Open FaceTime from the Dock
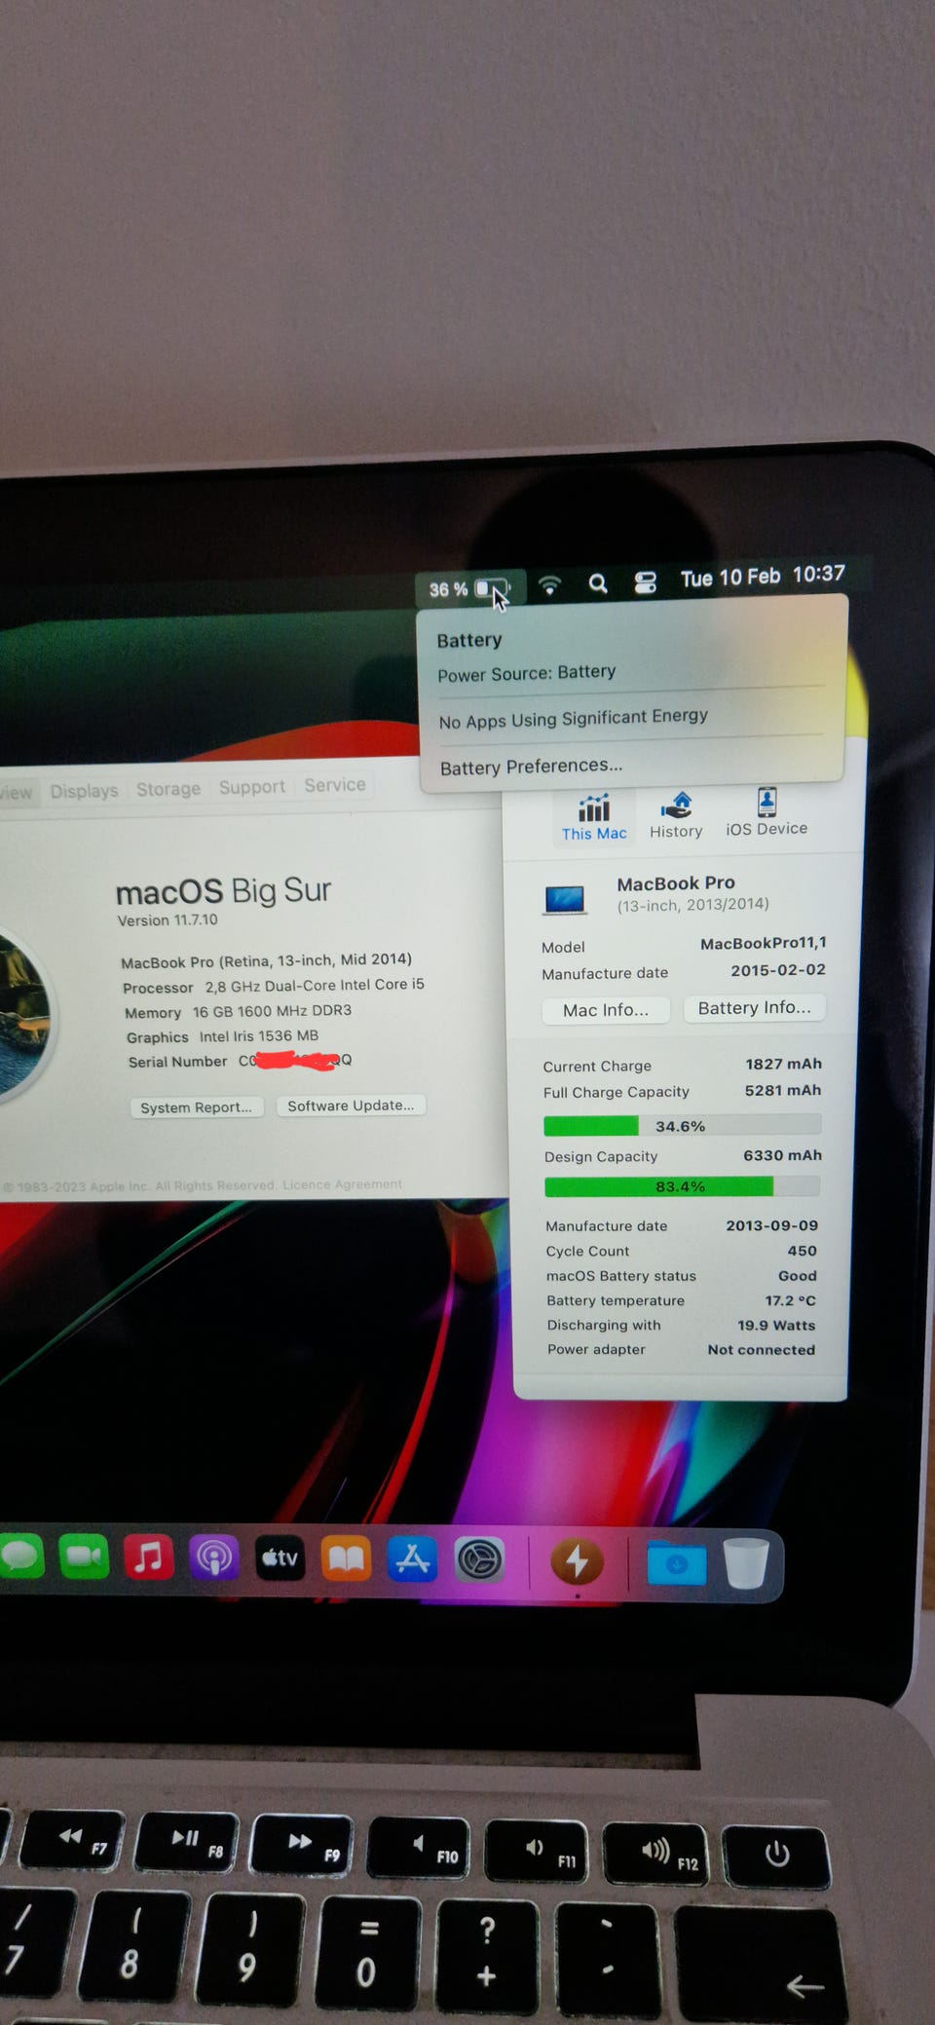Screen dimensions: 935x2025 84,1556
